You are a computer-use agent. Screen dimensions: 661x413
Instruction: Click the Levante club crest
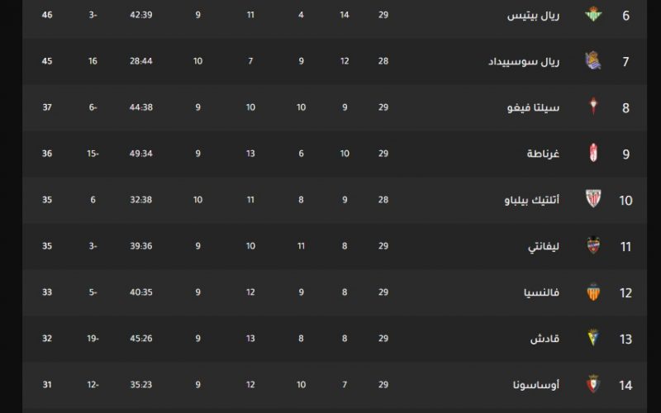(x=593, y=245)
